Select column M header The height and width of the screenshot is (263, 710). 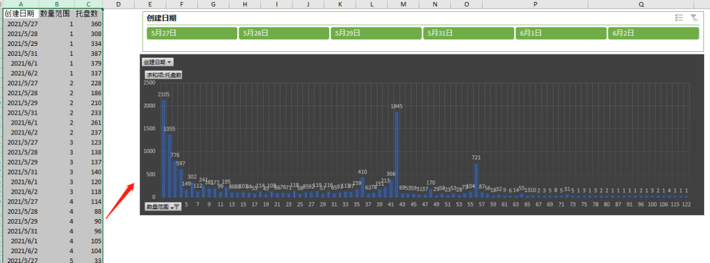[404, 4]
